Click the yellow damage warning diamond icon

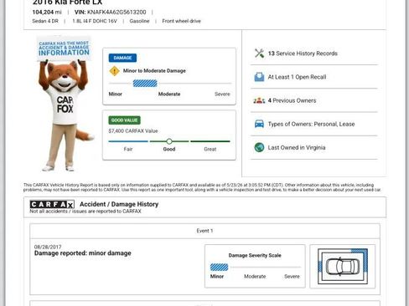tap(114, 71)
